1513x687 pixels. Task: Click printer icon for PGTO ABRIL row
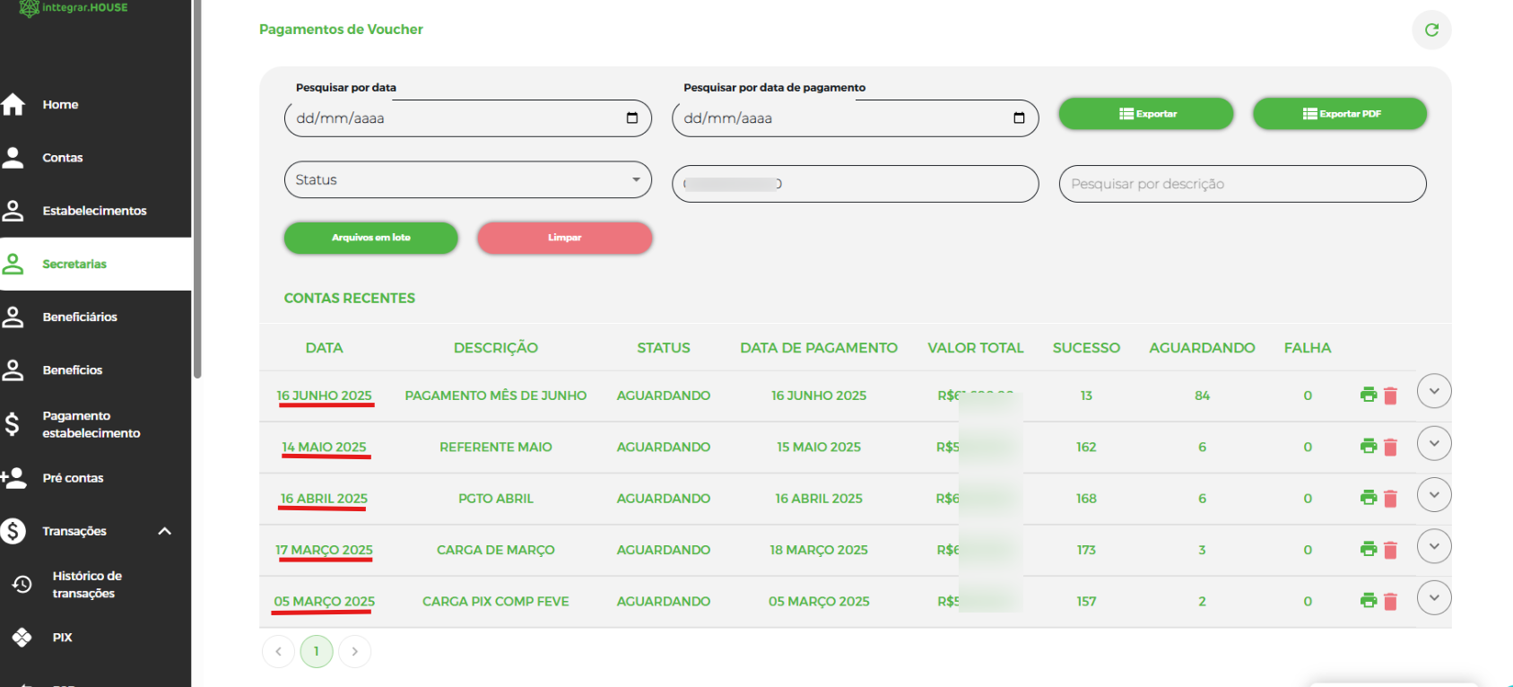1368,498
